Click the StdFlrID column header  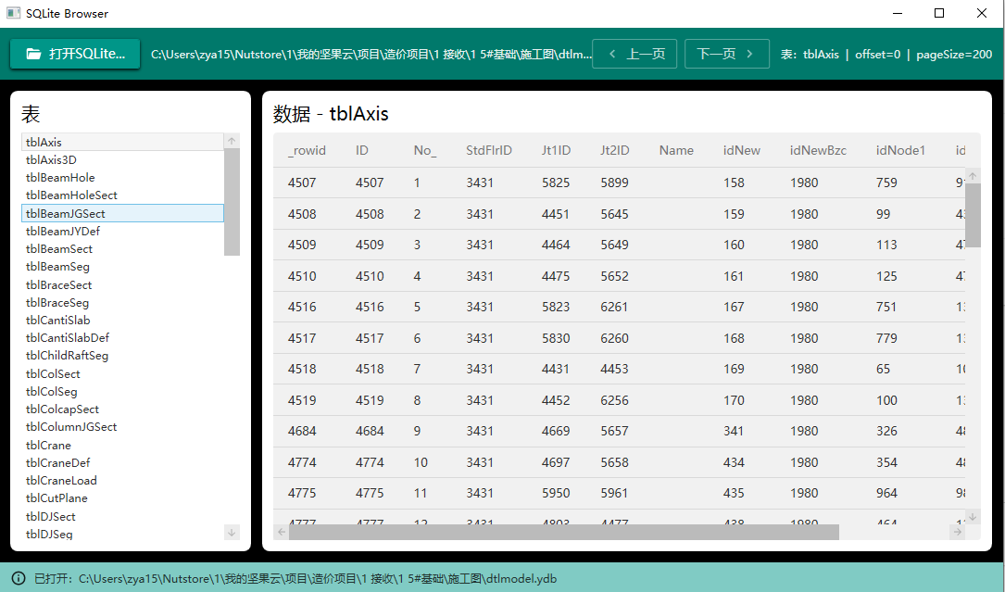488,150
